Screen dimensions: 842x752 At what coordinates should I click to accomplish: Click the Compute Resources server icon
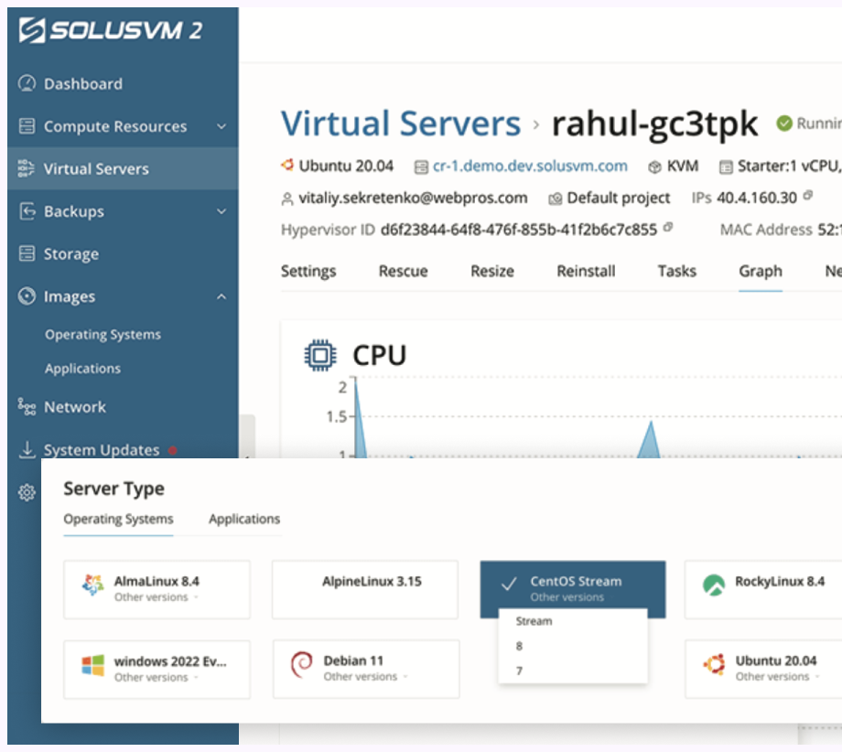[x=27, y=126]
